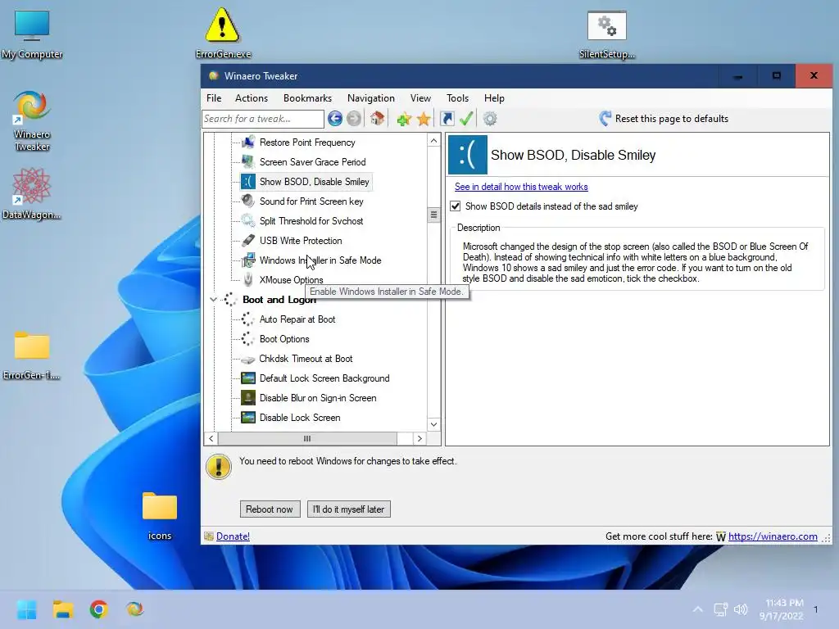Click I'll do it myself later button
Image resolution: width=839 pixels, height=629 pixels.
tap(349, 509)
